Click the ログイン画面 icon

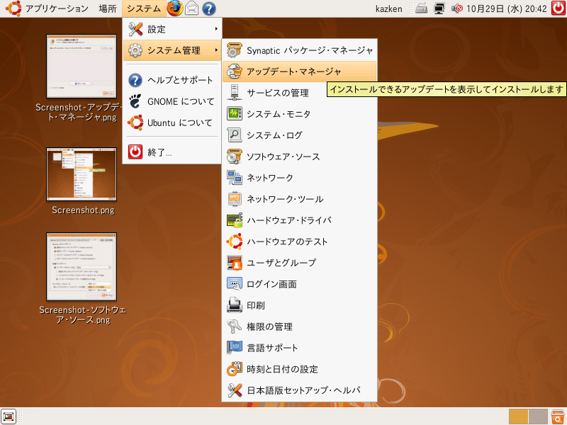click(x=235, y=284)
